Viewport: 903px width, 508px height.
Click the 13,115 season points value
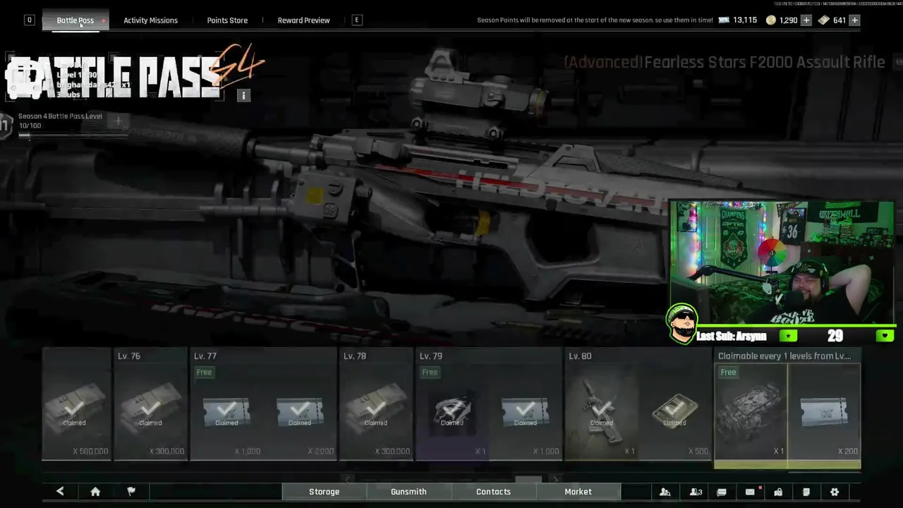[745, 20]
